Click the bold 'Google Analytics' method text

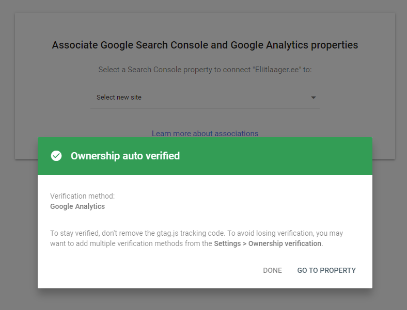point(77,206)
